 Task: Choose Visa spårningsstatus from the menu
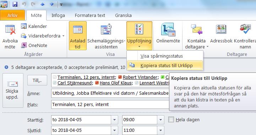point(165,56)
